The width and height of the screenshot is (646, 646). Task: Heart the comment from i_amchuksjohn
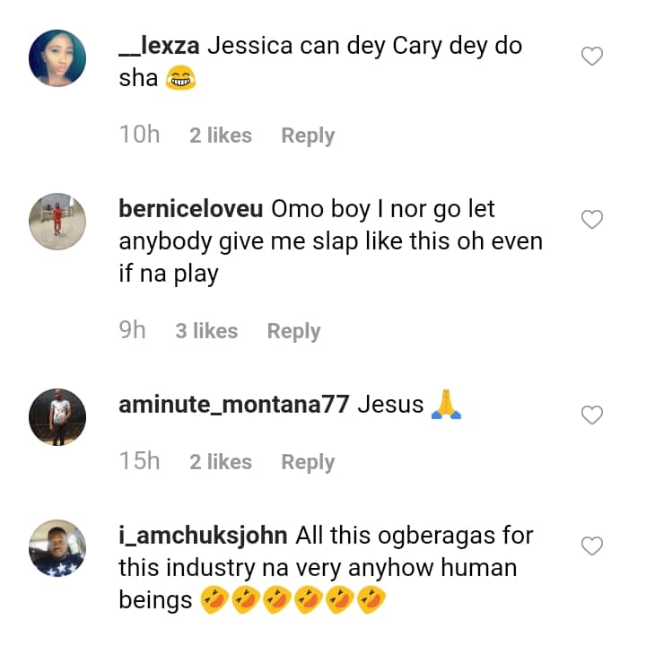592,546
